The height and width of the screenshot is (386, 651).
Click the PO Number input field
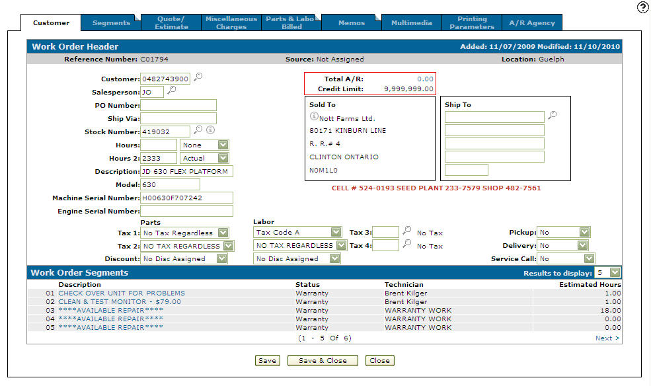tap(178, 105)
